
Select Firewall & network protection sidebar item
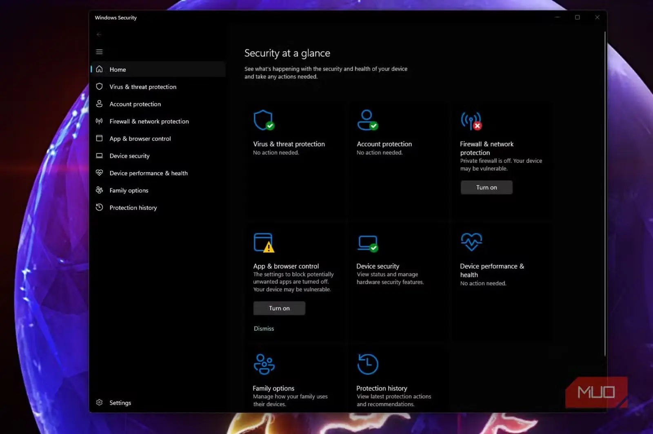pos(158,121)
